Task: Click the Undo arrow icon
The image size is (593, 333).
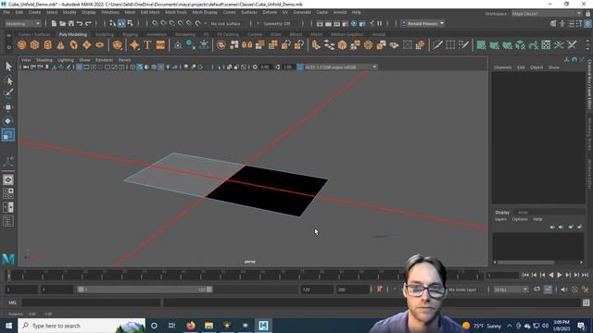Action: coord(80,23)
